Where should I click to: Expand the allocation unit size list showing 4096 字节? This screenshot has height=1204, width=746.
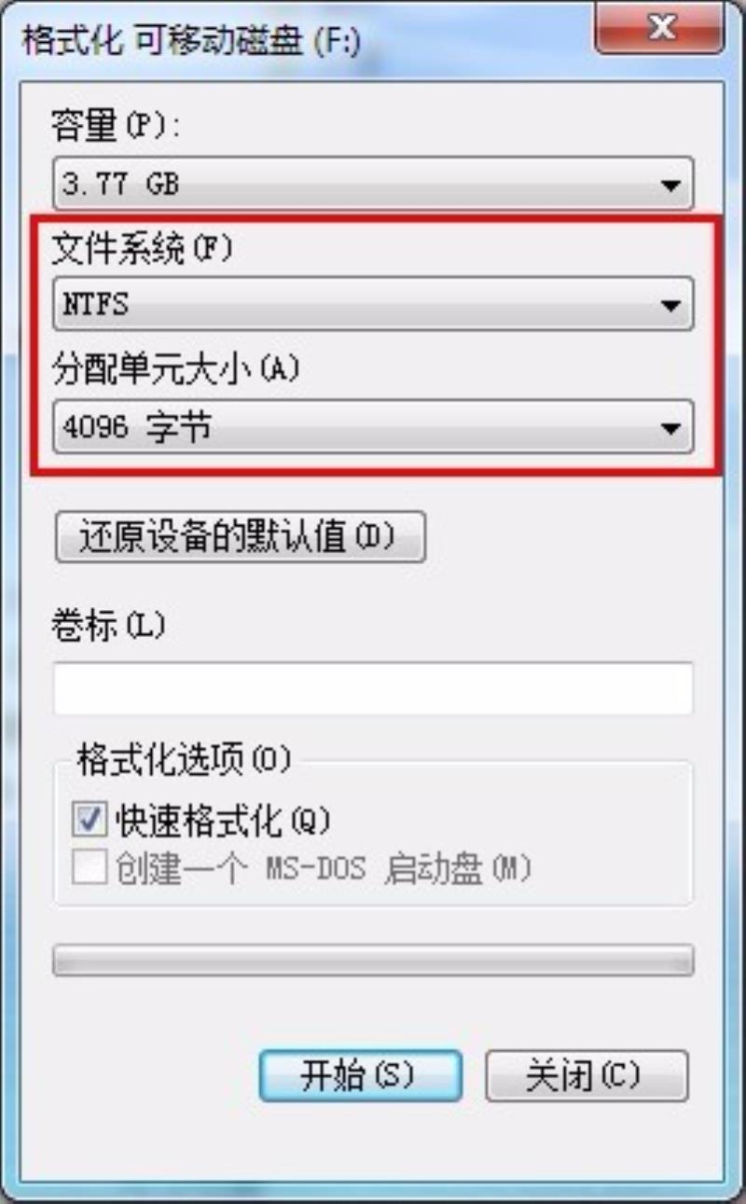(373, 427)
